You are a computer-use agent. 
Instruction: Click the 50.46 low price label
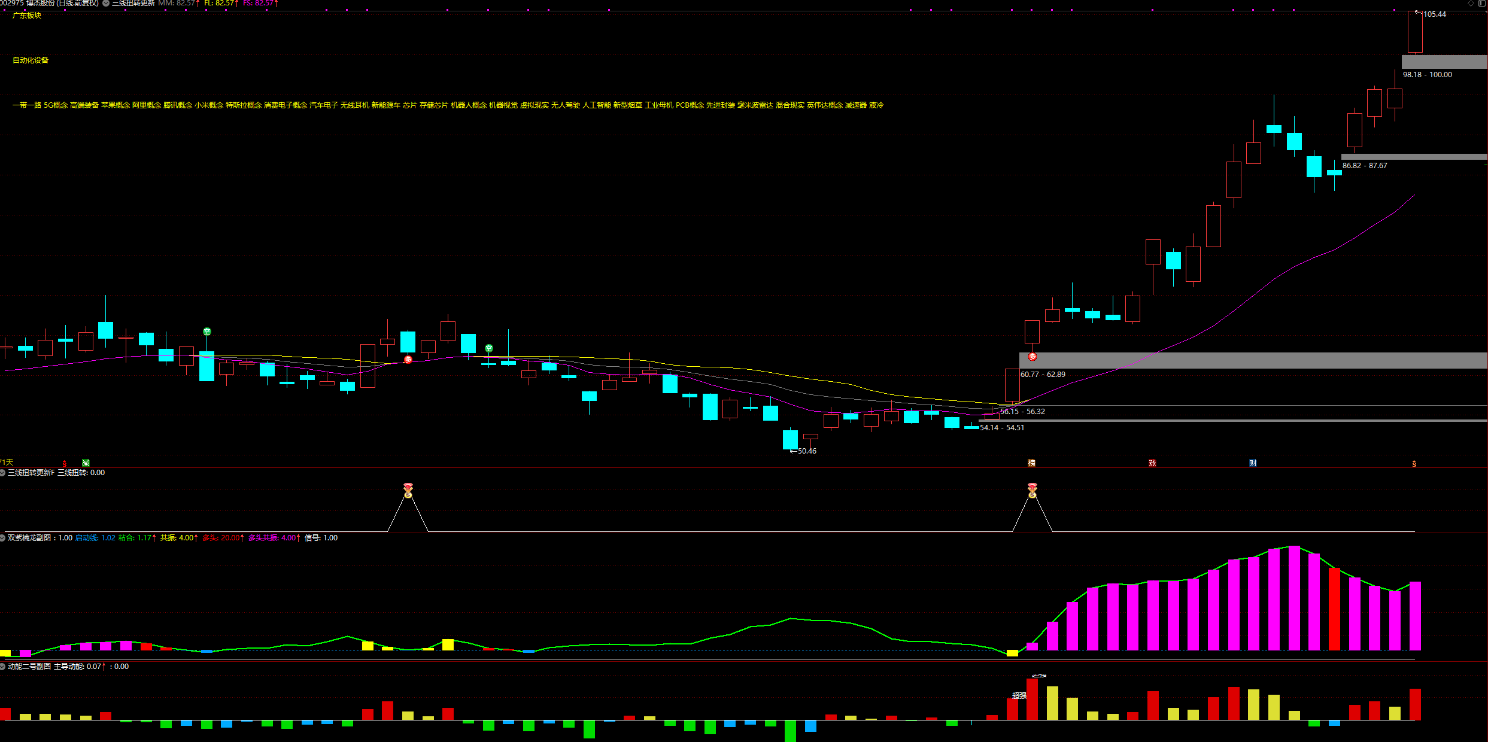(x=807, y=451)
